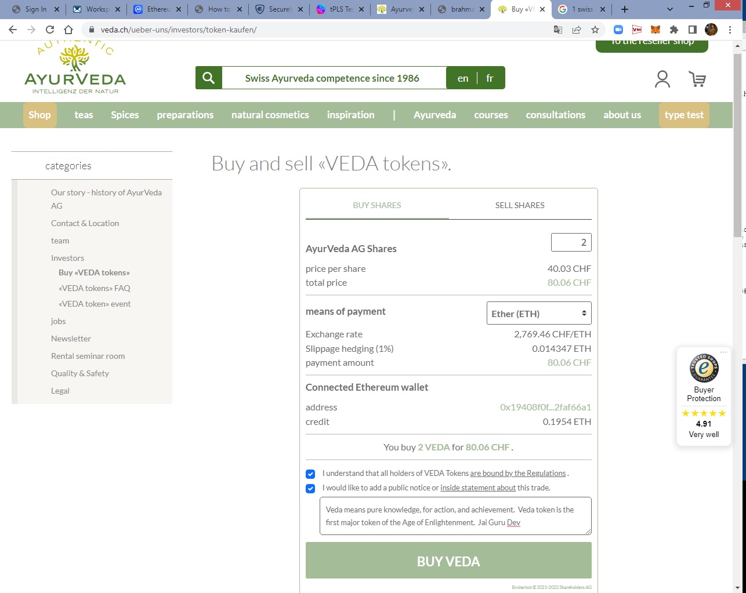Open the Newsletter sidebar link
746x593 pixels.
click(x=71, y=339)
